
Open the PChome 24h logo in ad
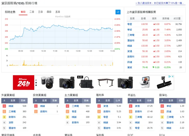point(23,83)
